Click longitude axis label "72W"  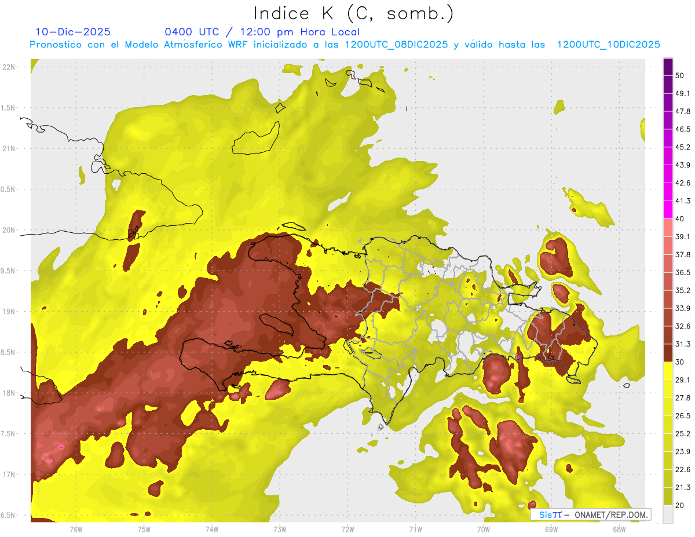[x=348, y=530]
